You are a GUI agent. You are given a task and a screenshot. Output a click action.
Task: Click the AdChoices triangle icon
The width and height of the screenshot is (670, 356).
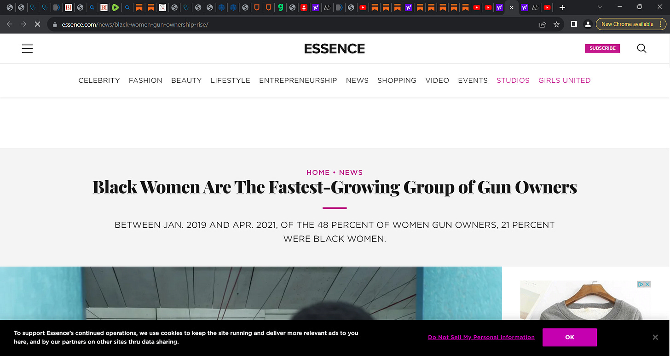pos(641,284)
